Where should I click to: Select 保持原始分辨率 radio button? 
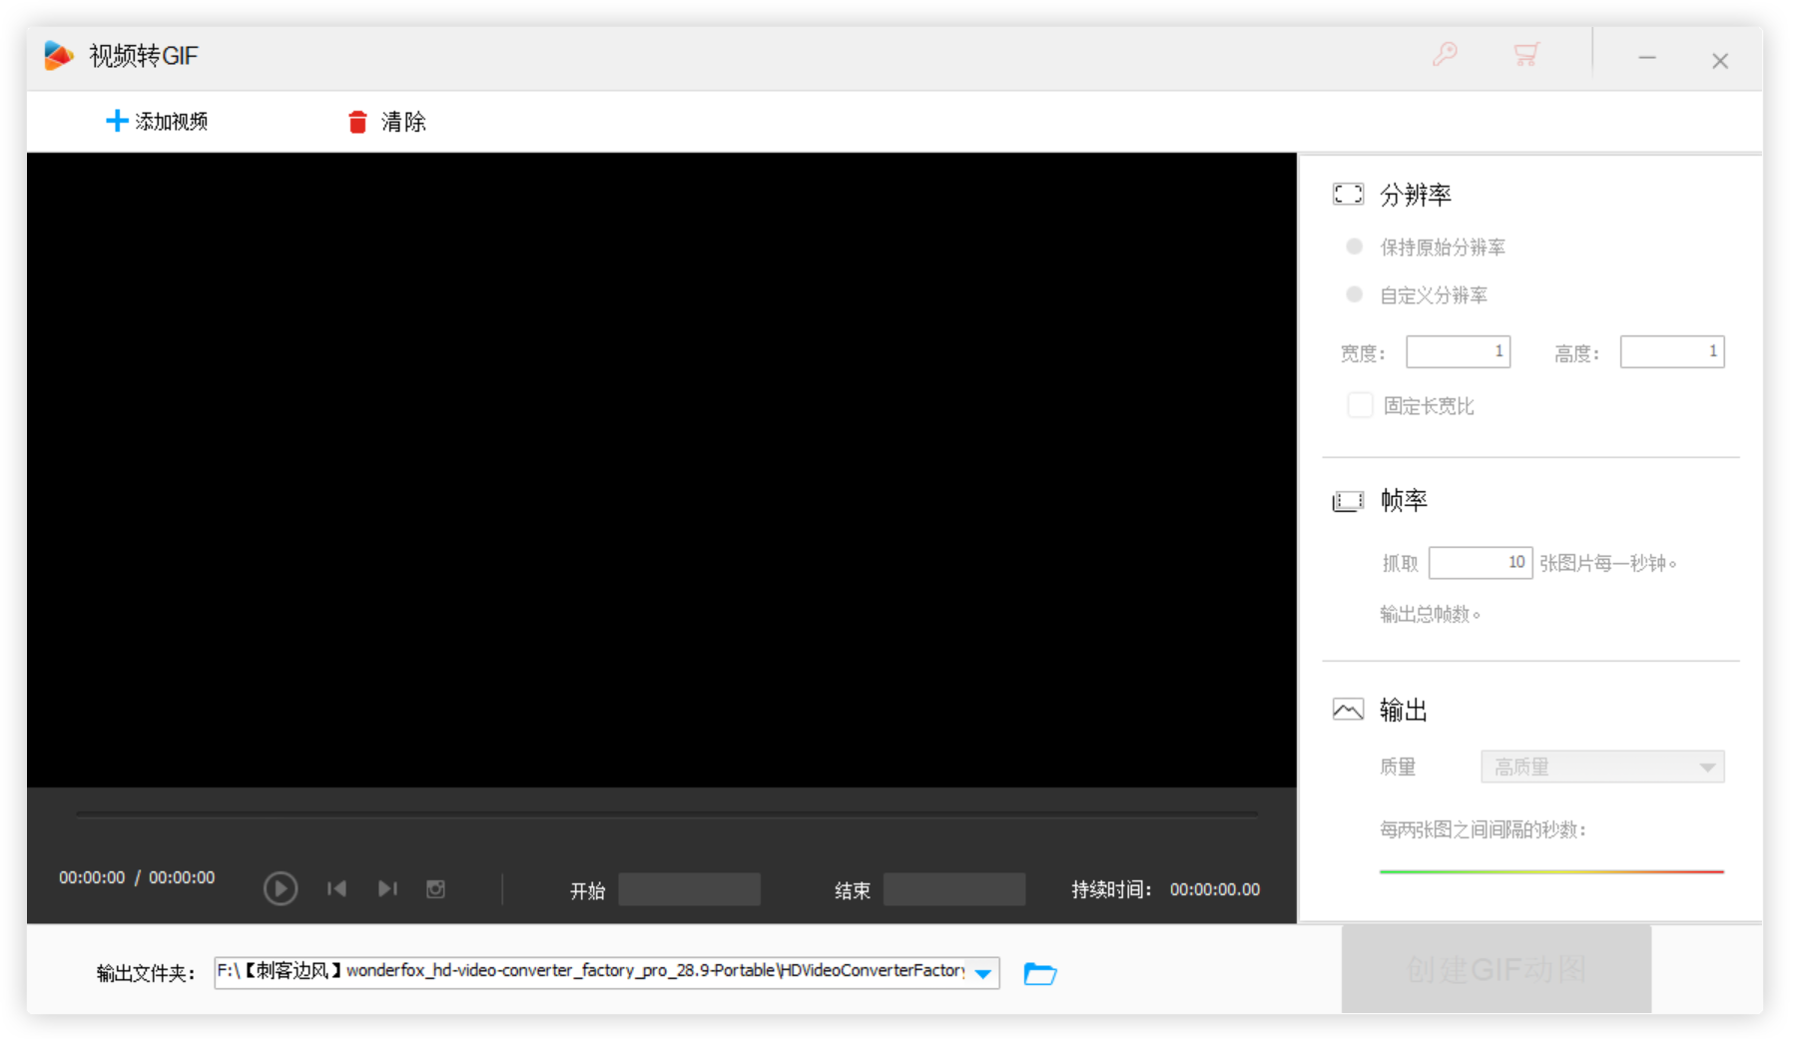pyautogui.click(x=1354, y=247)
